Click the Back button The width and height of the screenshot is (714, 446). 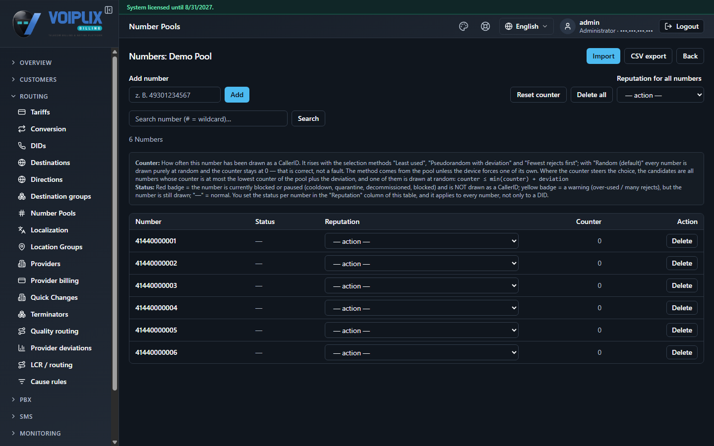[690, 56]
